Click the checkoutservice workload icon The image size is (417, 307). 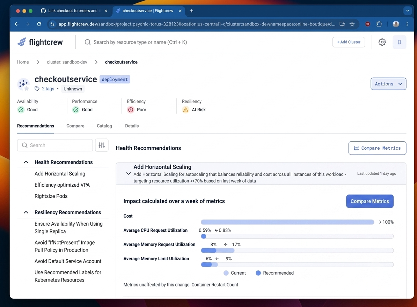23,84
